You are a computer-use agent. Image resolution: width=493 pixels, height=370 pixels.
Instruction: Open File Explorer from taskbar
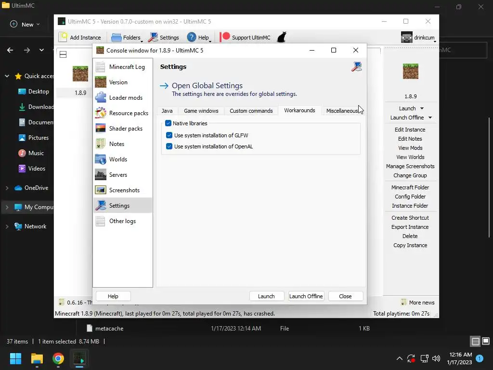pyautogui.click(x=37, y=358)
